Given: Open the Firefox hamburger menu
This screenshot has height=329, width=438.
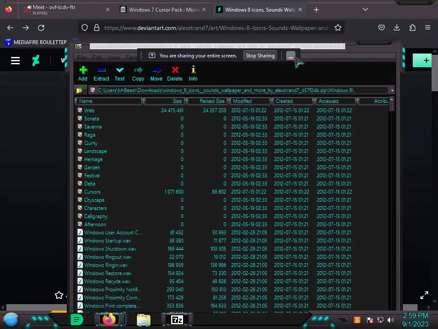Looking at the screenshot, I should (x=428, y=27).
